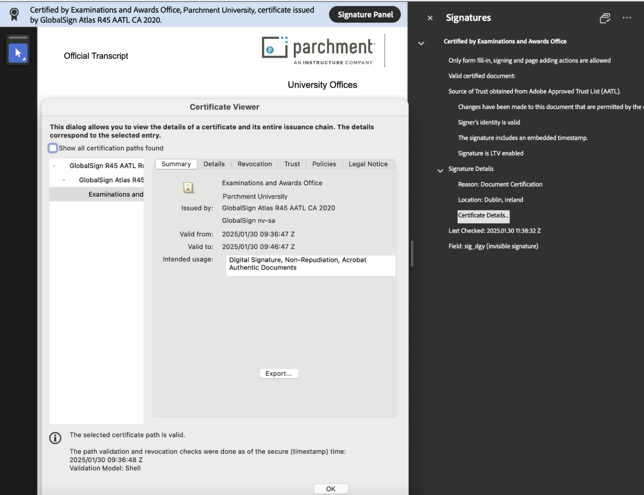This screenshot has width=644, height=495.
Task: Collapse the Signature Details section
Action: click(440, 170)
